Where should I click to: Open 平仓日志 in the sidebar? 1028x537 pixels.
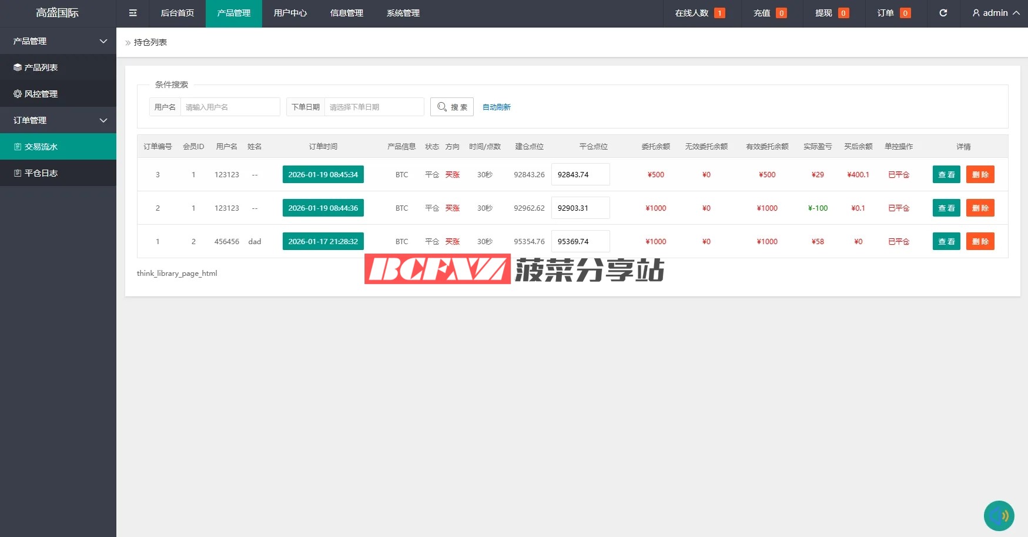click(x=41, y=173)
